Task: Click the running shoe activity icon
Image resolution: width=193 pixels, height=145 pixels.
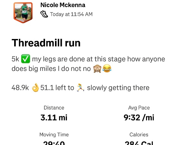Action: 44,14
